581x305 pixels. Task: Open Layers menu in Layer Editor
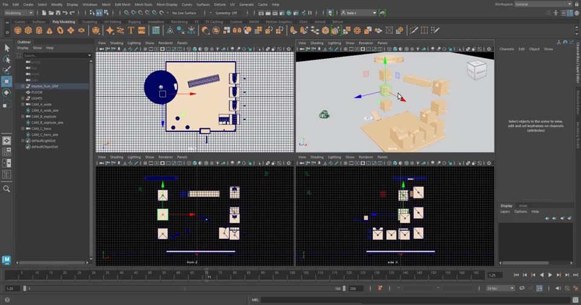coord(505,212)
